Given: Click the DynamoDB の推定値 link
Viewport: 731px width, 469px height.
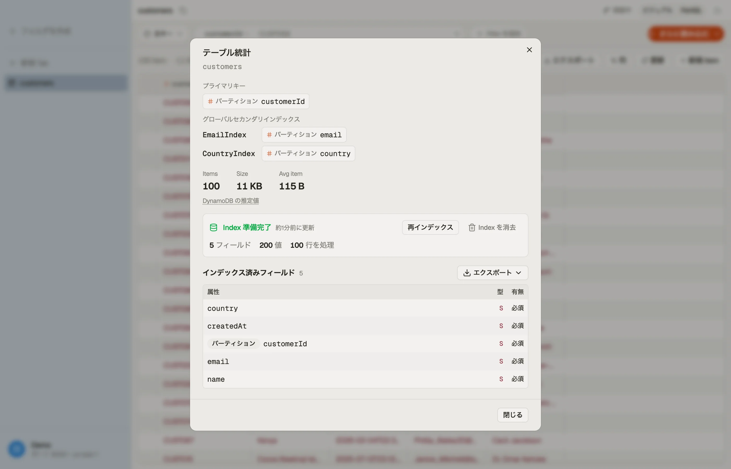Looking at the screenshot, I should click(x=231, y=201).
